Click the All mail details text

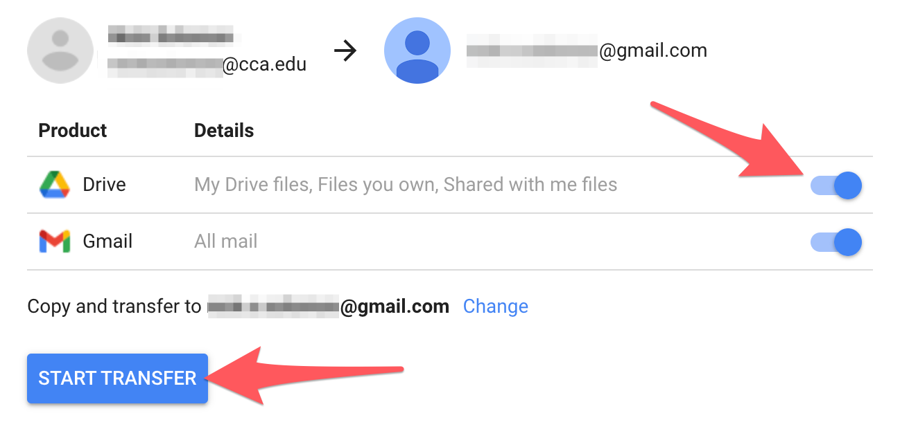pyautogui.click(x=226, y=241)
